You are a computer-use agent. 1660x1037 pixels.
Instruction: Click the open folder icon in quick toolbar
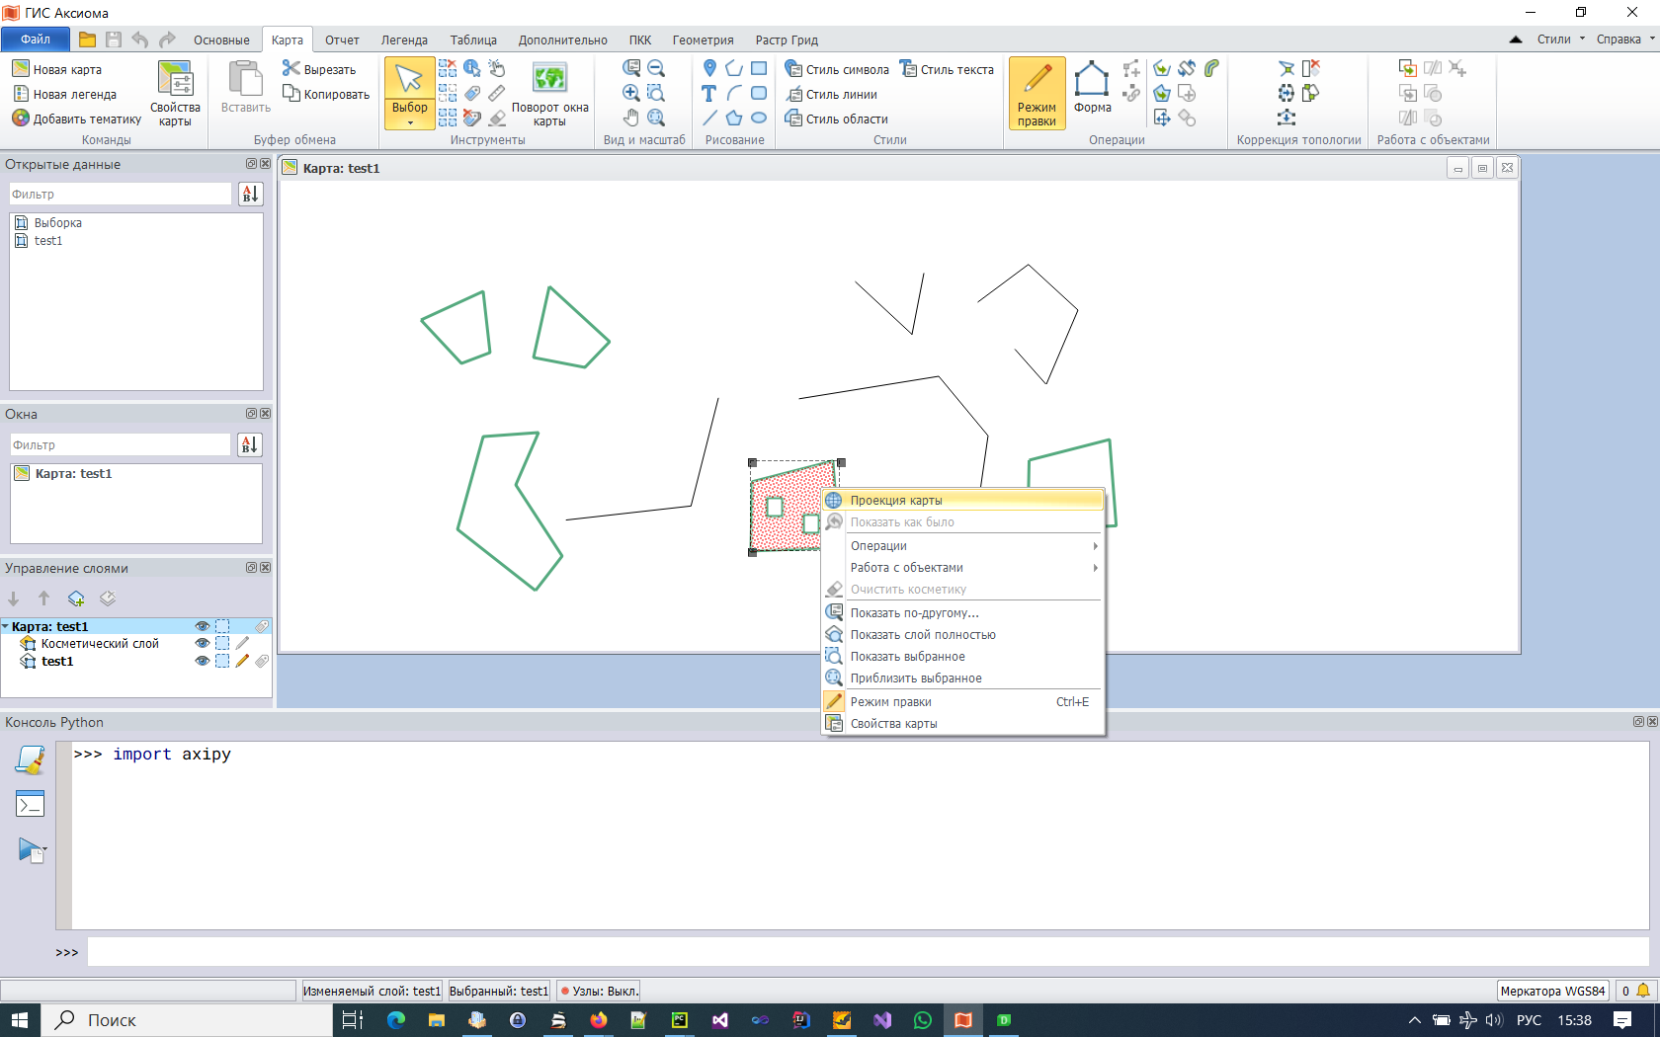click(x=88, y=40)
